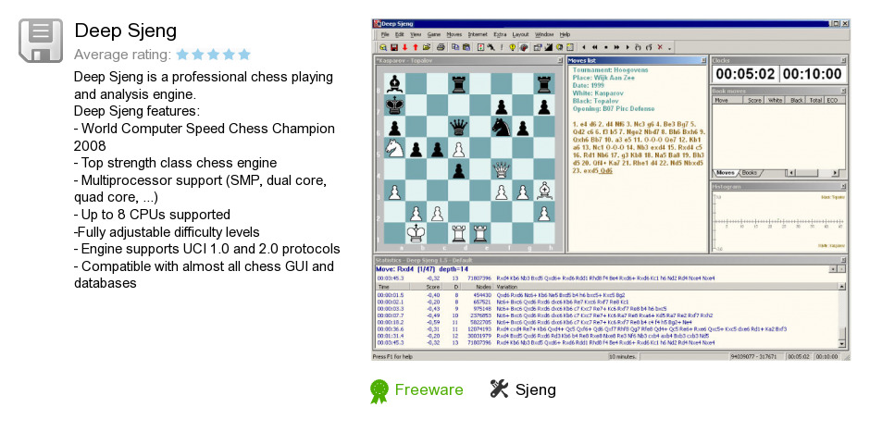Open the File menu
The width and height of the screenshot is (870, 432).
pos(385,34)
